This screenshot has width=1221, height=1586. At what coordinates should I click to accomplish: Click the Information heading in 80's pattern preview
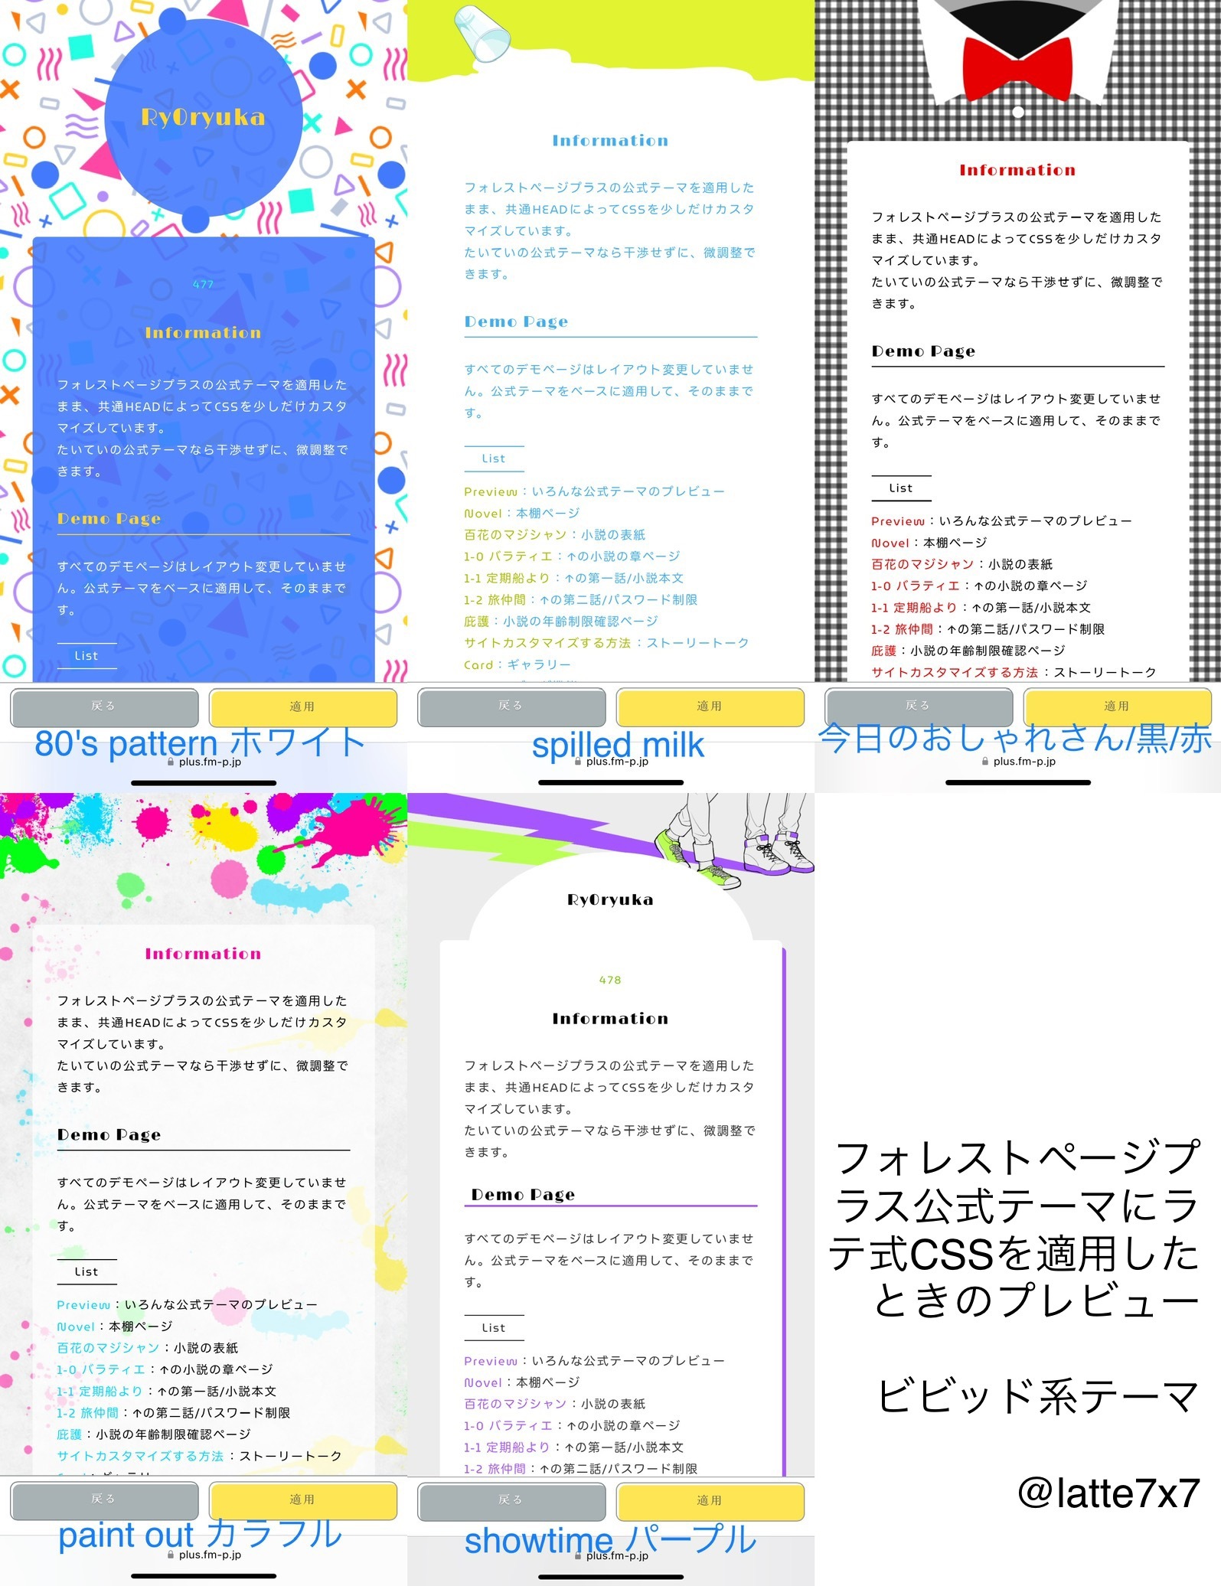(x=203, y=333)
